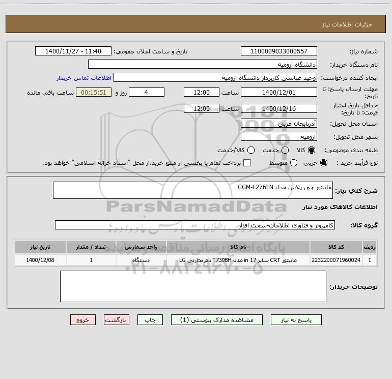The width and height of the screenshot is (392, 379).
Task: Click the جزئیات اطلاعات نیاز page title
Action: tap(347, 24)
